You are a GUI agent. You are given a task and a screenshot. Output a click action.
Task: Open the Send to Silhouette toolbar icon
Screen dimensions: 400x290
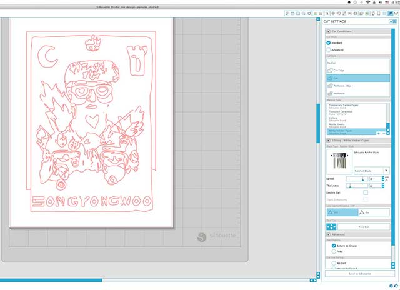click(396, 13)
